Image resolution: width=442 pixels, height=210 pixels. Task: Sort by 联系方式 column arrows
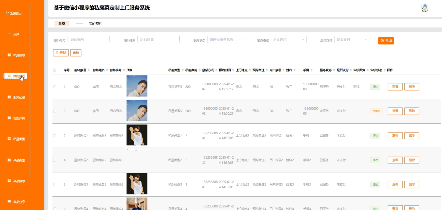[216, 70]
